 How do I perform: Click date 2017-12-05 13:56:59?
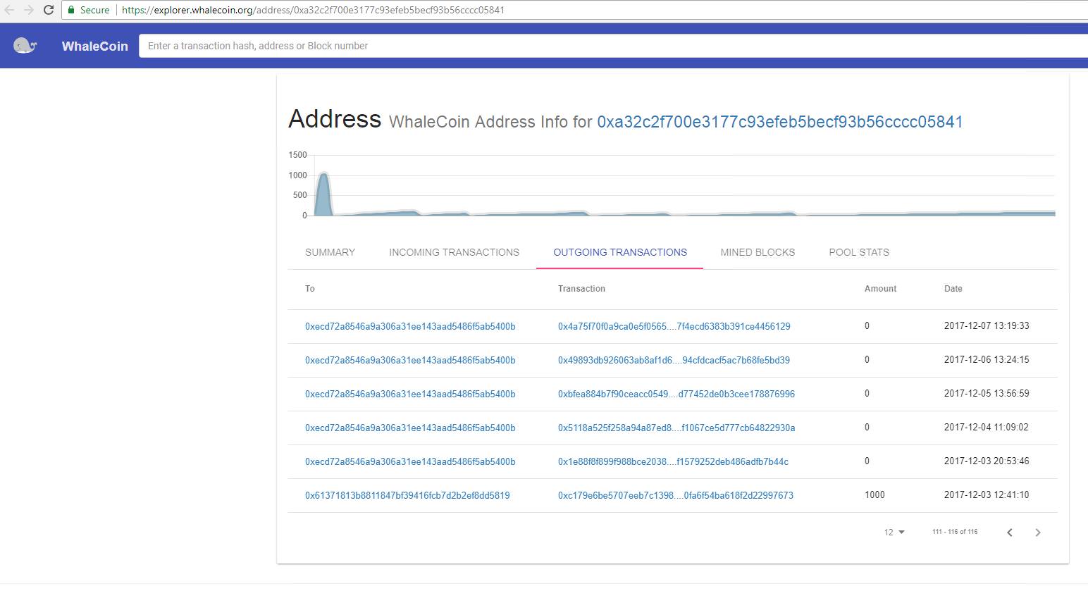[987, 394]
